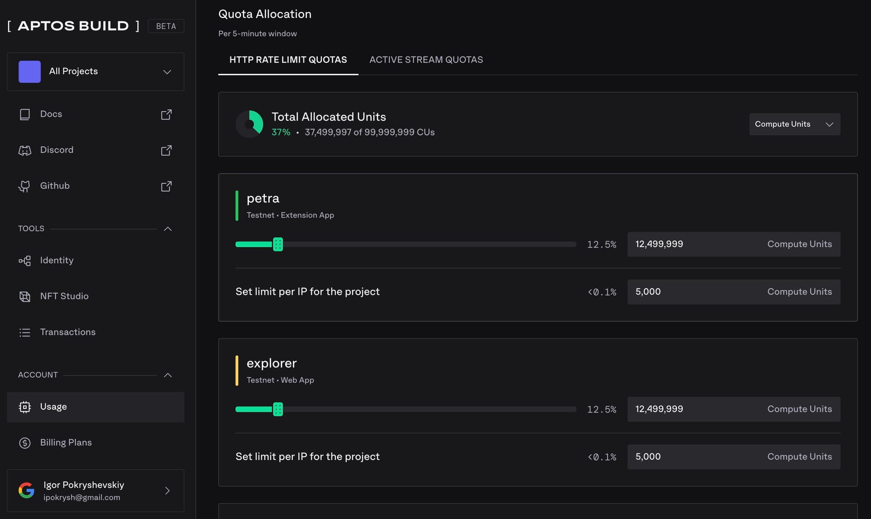
Task: Click the Testnet · Extension App label
Action: click(290, 215)
